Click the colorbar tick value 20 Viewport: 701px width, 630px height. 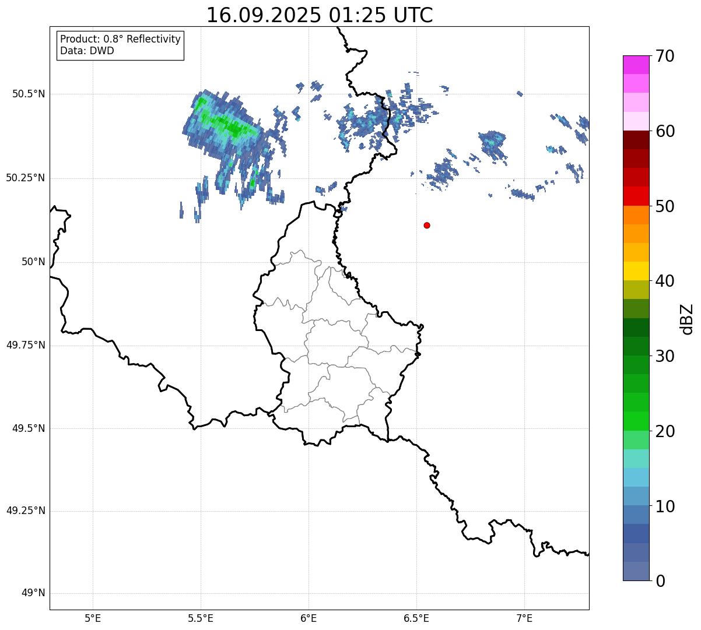click(x=665, y=431)
